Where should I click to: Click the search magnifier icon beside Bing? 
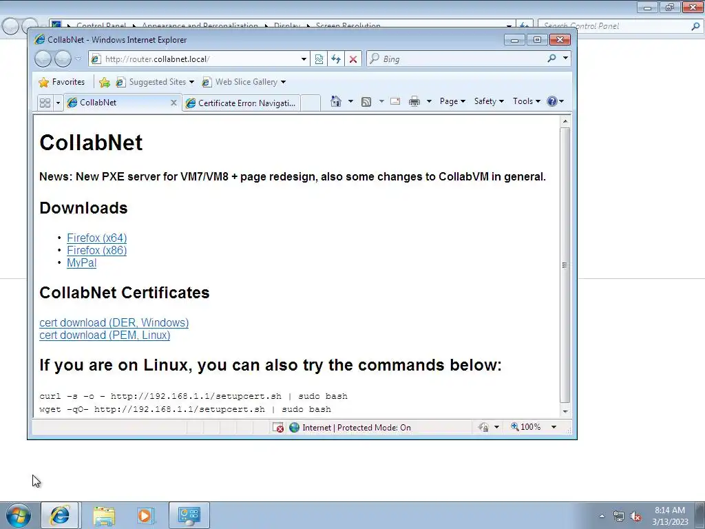pos(551,59)
